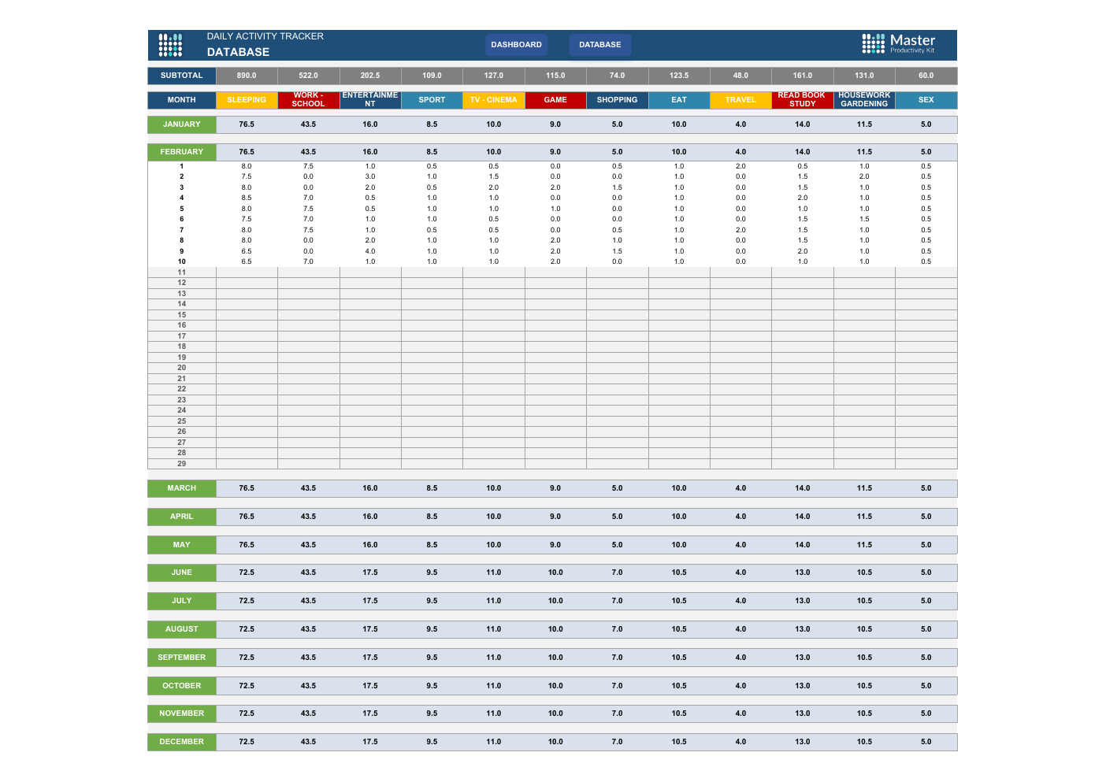Select the ENTERTAINMENT column header
Image resolution: width=1106 pixels, height=782 pixels.
click(x=370, y=100)
